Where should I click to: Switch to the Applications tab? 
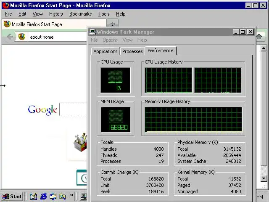105,51
